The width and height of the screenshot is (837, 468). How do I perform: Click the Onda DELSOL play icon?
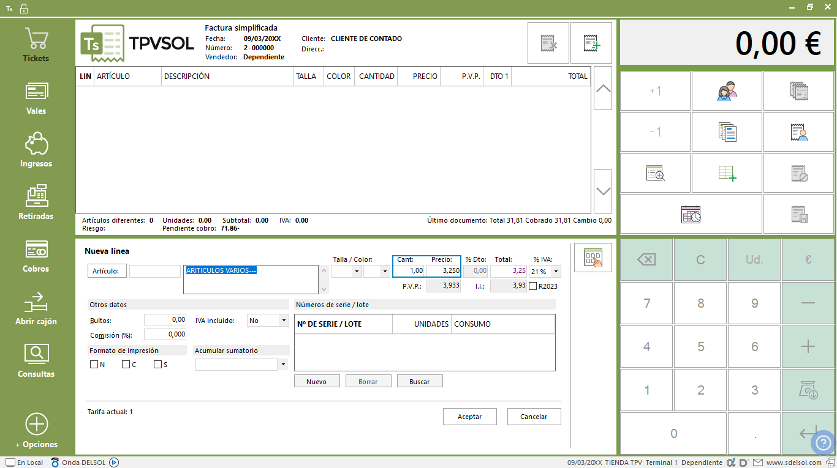[x=113, y=462]
